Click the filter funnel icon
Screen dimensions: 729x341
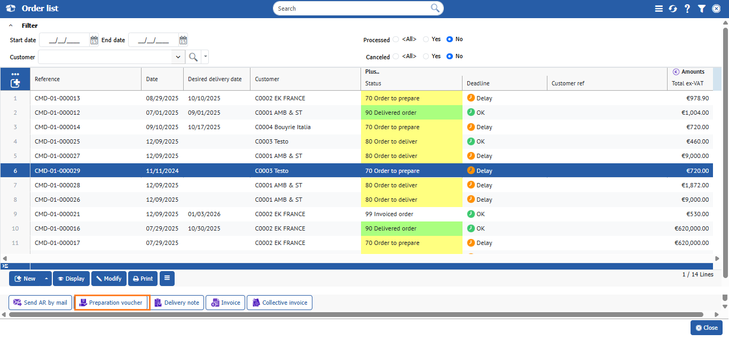click(x=702, y=9)
